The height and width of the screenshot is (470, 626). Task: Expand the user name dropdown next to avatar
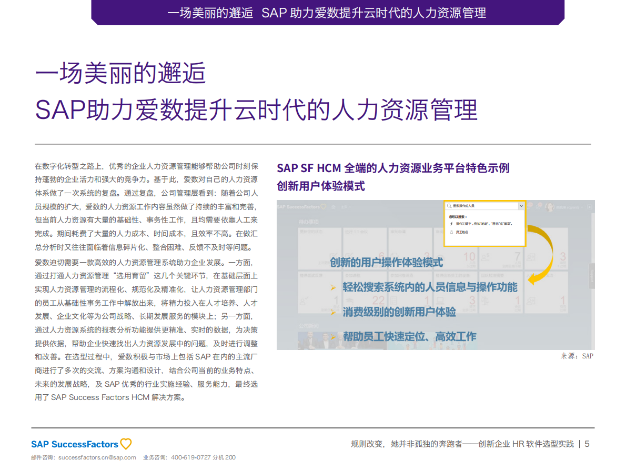point(582,207)
